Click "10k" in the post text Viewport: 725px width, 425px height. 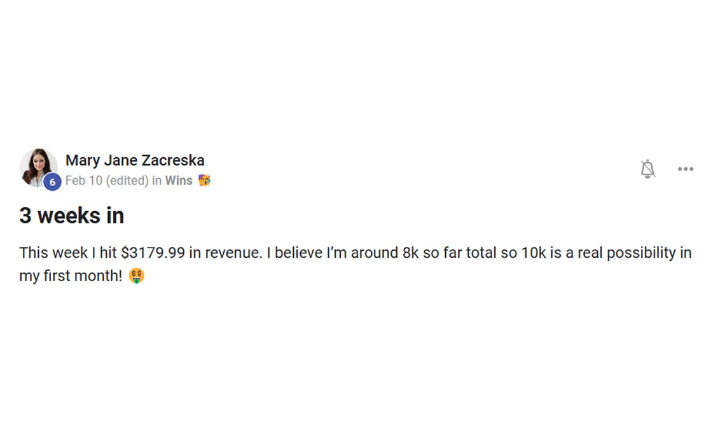(x=533, y=253)
